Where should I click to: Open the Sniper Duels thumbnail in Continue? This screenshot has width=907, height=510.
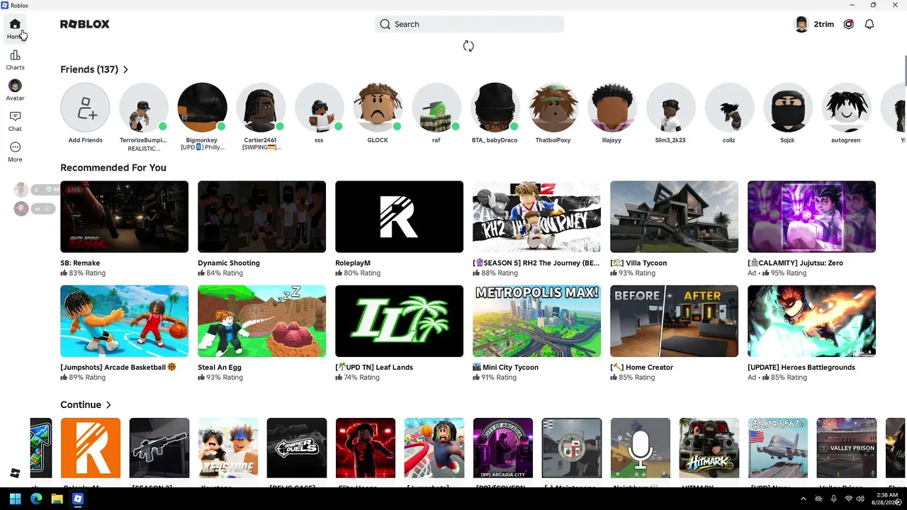pos(297,448)
